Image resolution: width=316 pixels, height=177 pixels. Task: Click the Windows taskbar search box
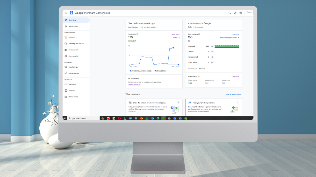click(x=83, y=118)
